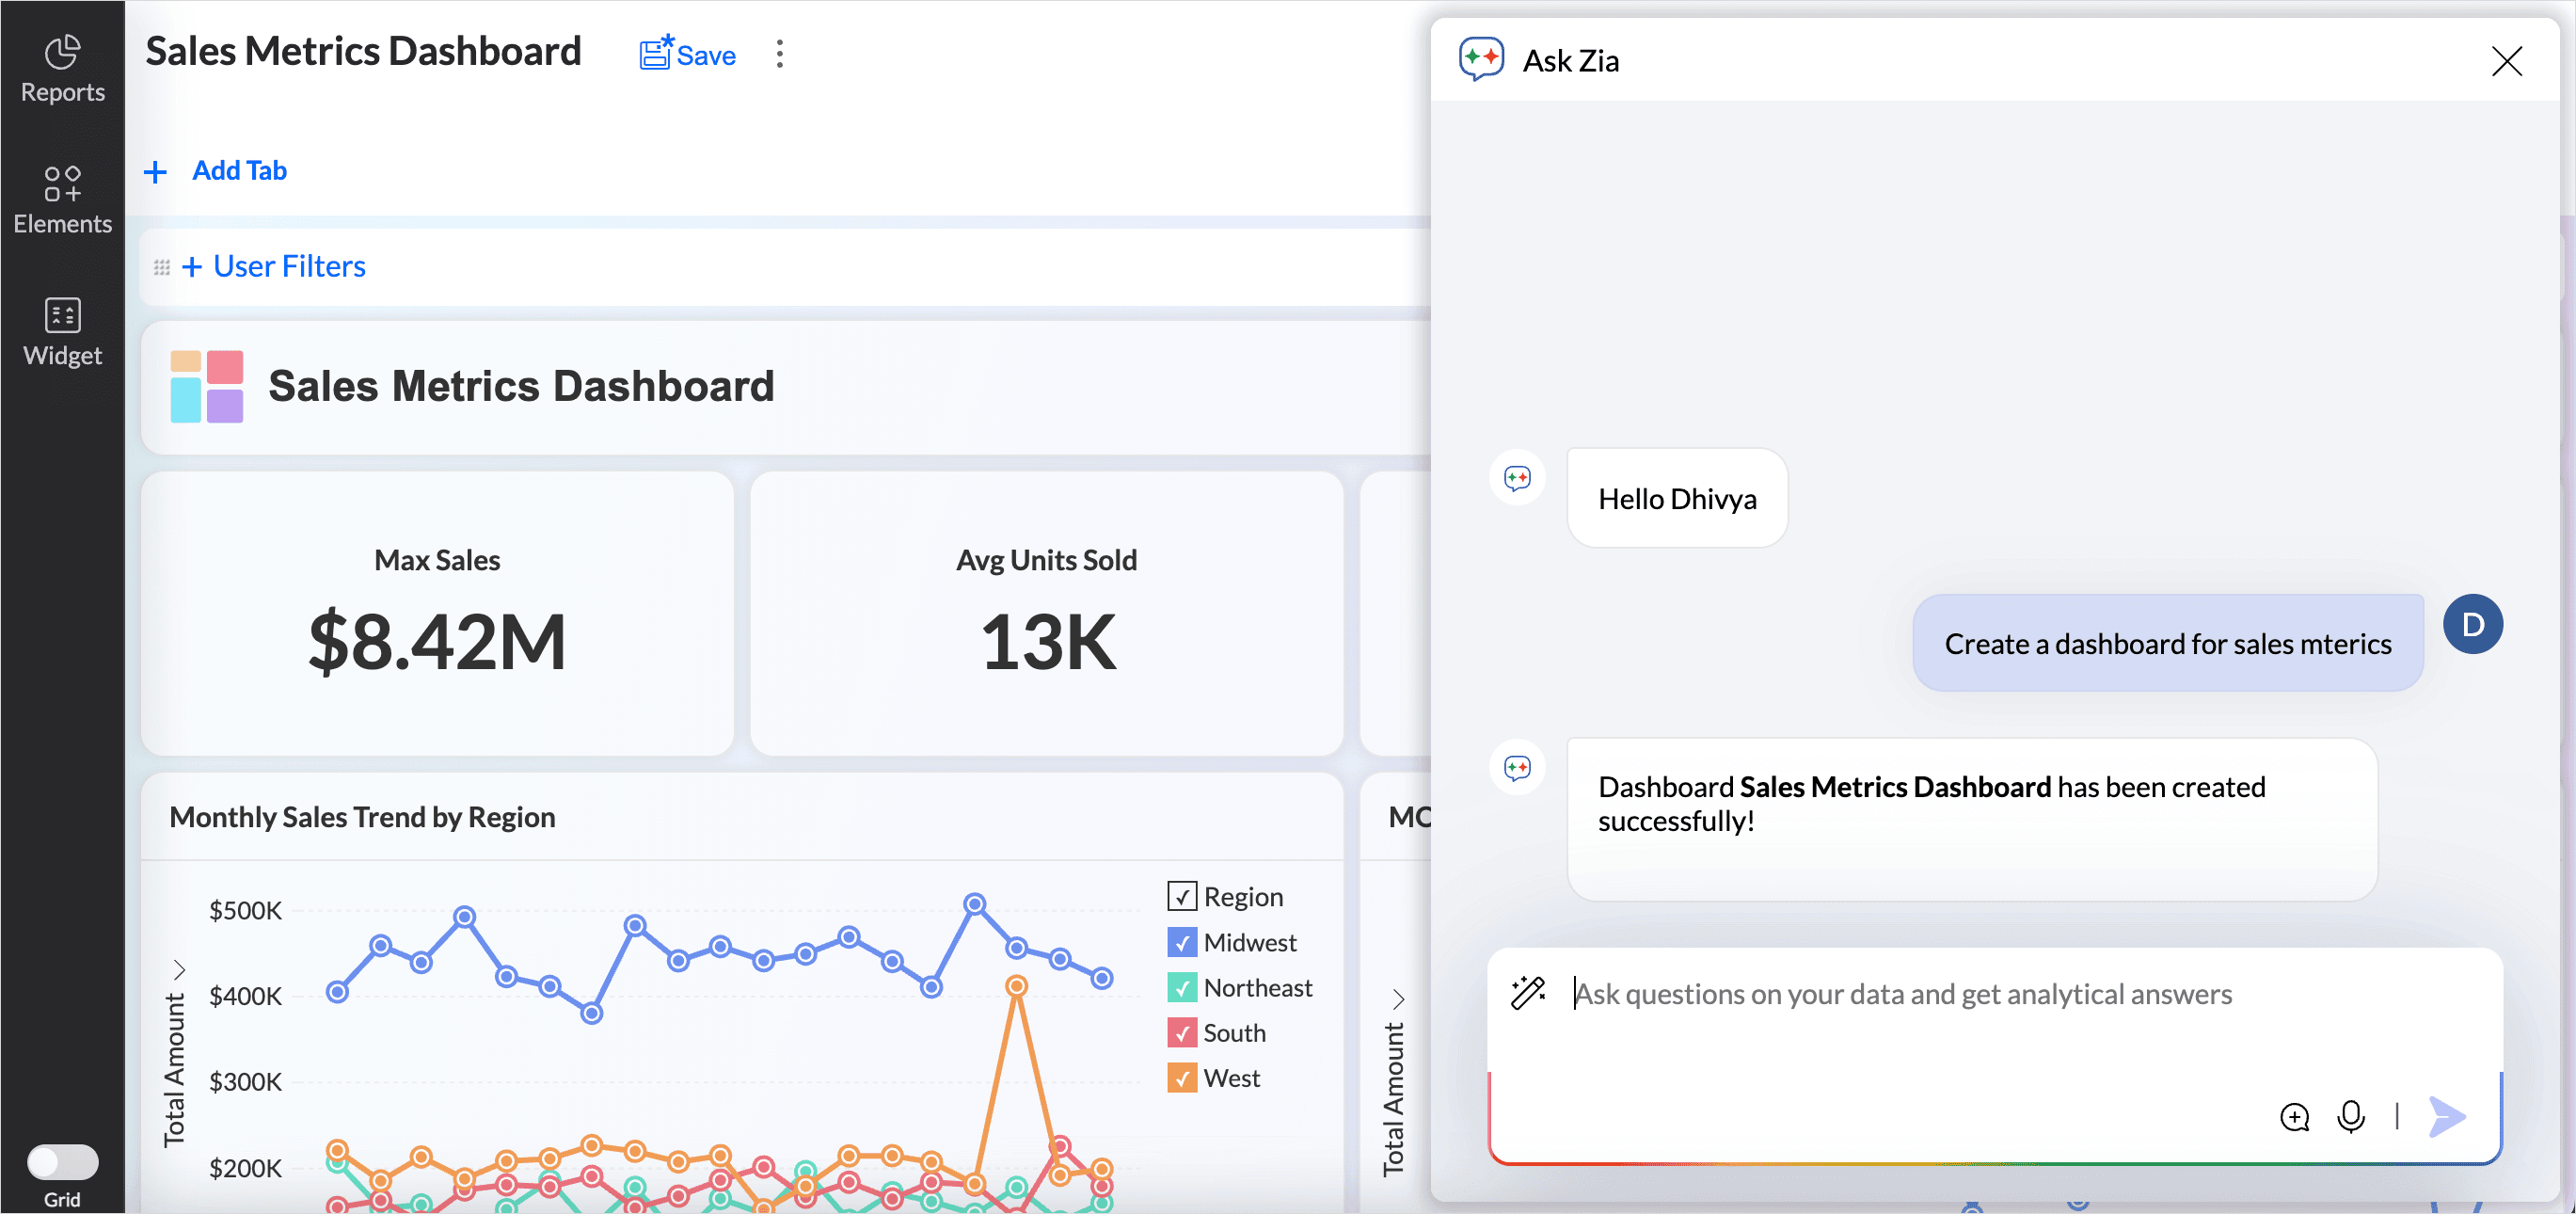Image resolution: width=2576 pixels, height=1214 pixels.
Task: Click the magic wand suggestions icon
Action: (x=1528, y=992)
